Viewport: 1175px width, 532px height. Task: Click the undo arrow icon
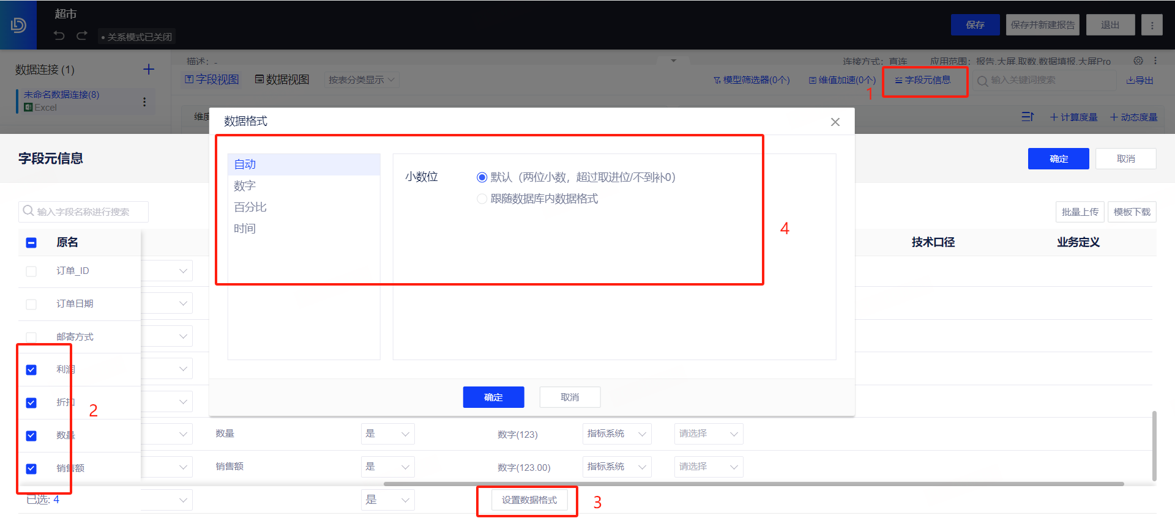59,35
